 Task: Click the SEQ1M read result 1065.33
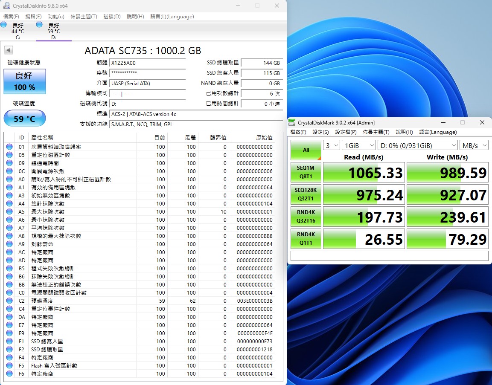[364, 172]
